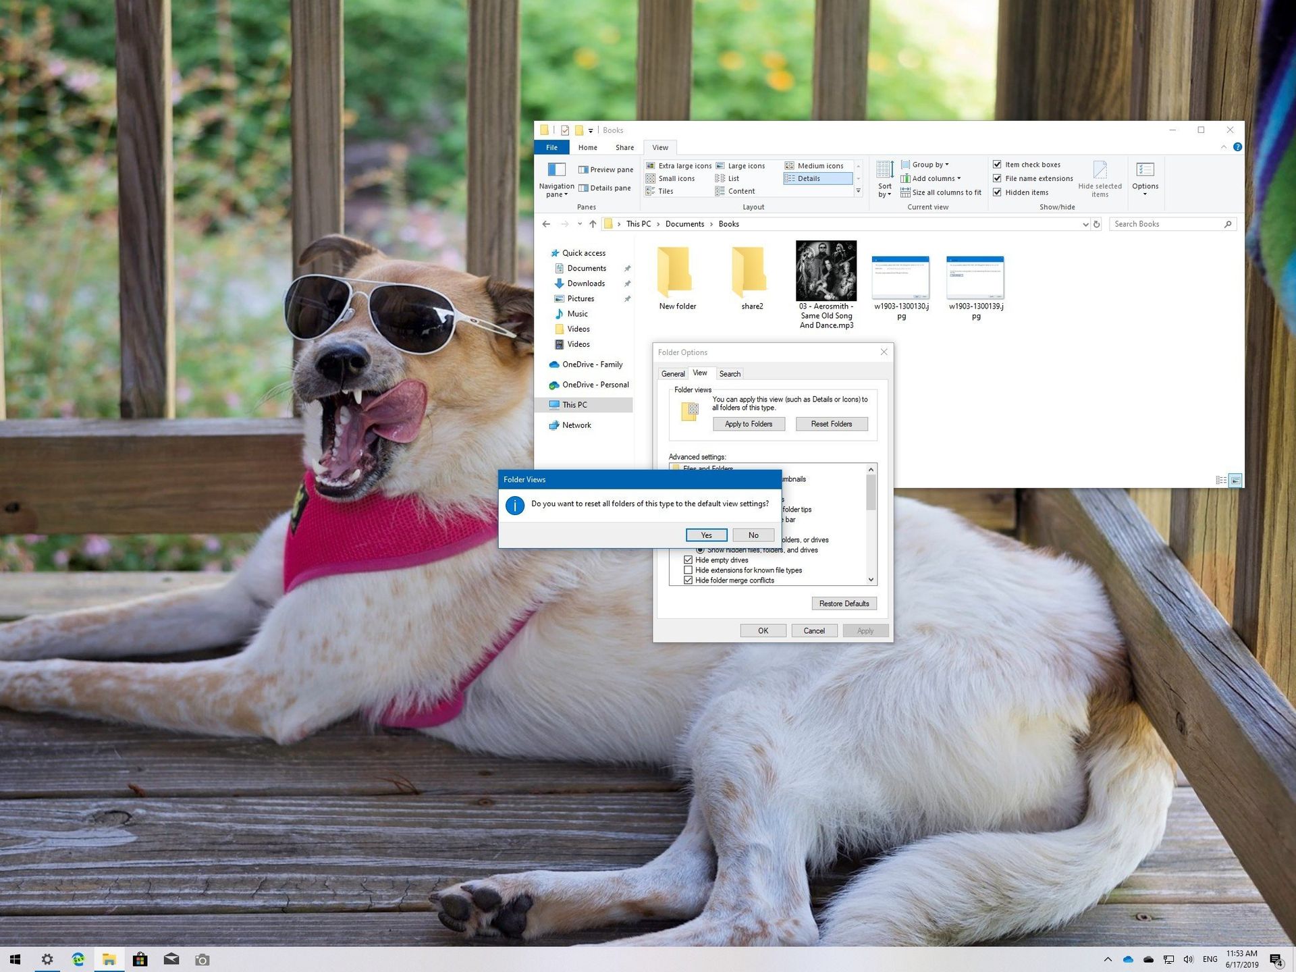Uncheck File name extensions in the ribbon

(998, 178)
